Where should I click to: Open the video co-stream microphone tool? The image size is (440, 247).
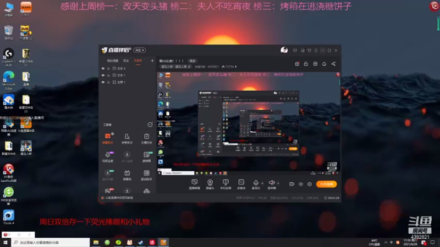[x=108, y=157]
